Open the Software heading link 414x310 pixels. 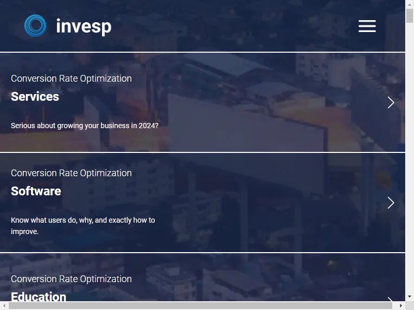(x=36, y=191)
